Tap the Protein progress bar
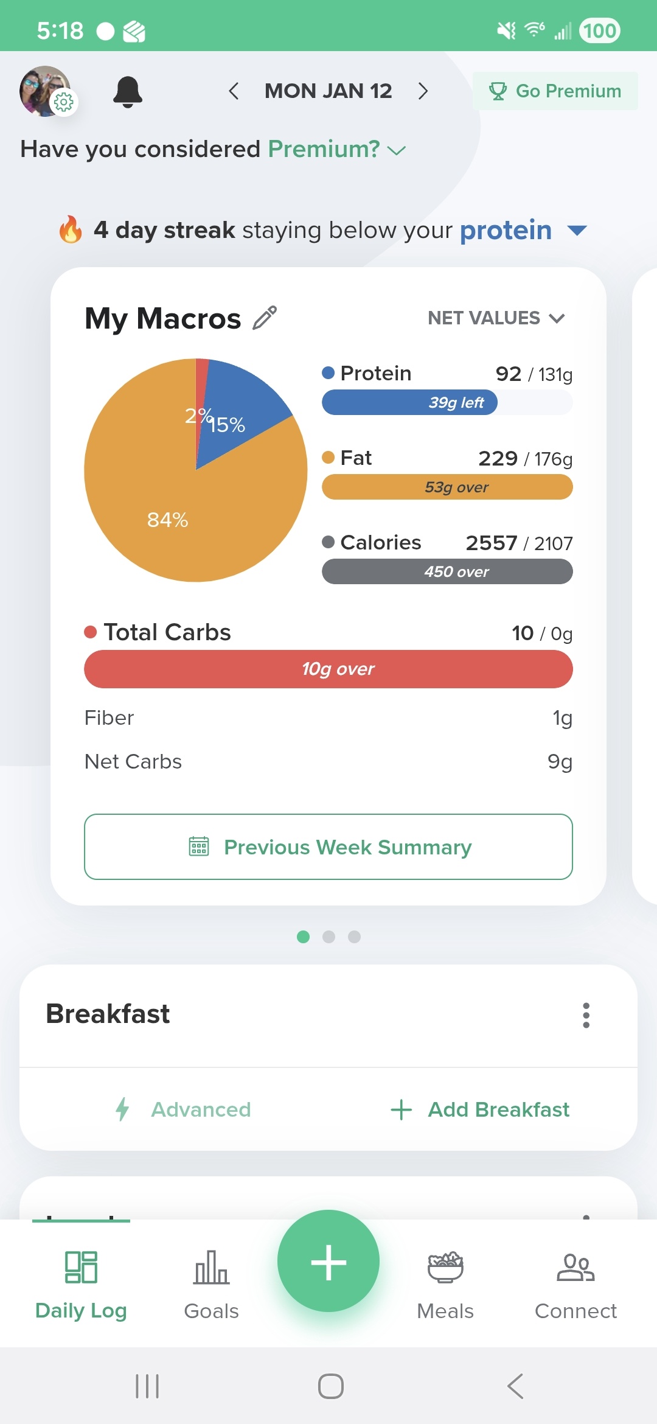657x1424 pixels. click(x=447, y=402)
